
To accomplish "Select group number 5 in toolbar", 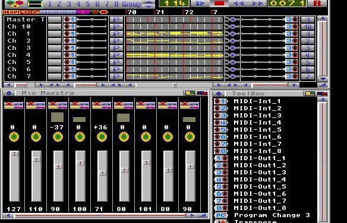I will (88, 4).
